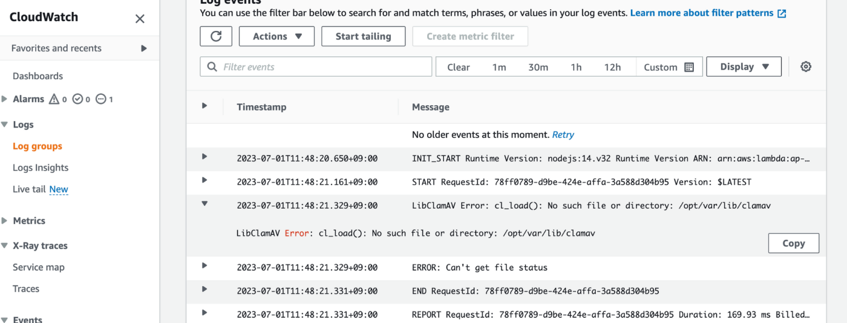
Task: Open Traces in the sidebar
Action: pyautogui.click(x=26, y=289)
